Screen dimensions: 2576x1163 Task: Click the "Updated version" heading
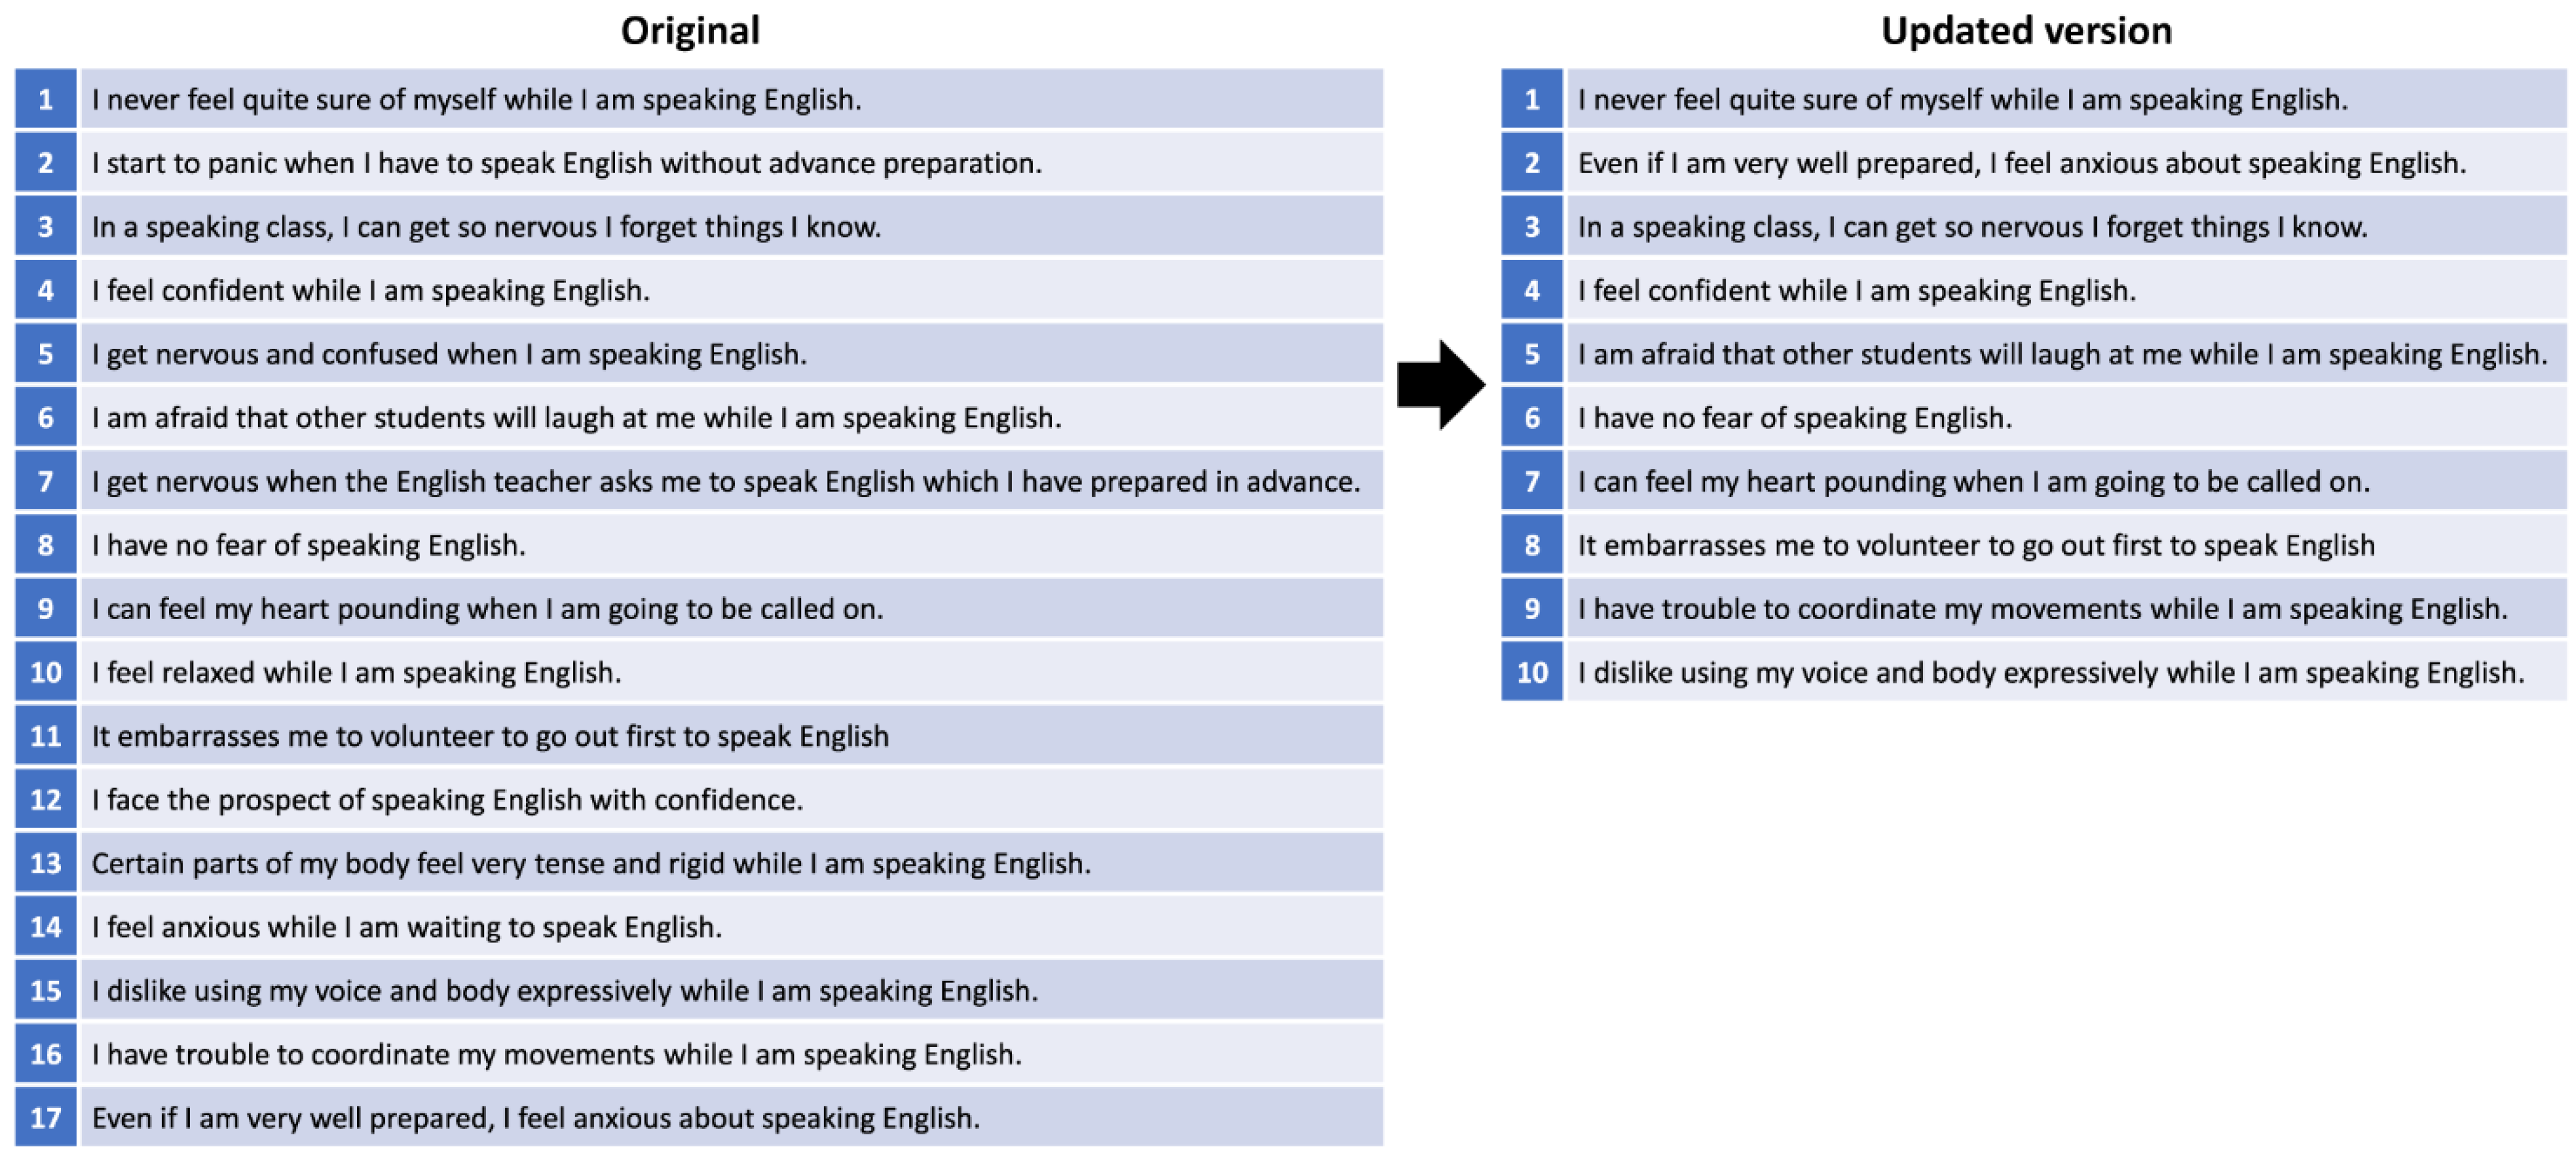[x=2026, y=31]
